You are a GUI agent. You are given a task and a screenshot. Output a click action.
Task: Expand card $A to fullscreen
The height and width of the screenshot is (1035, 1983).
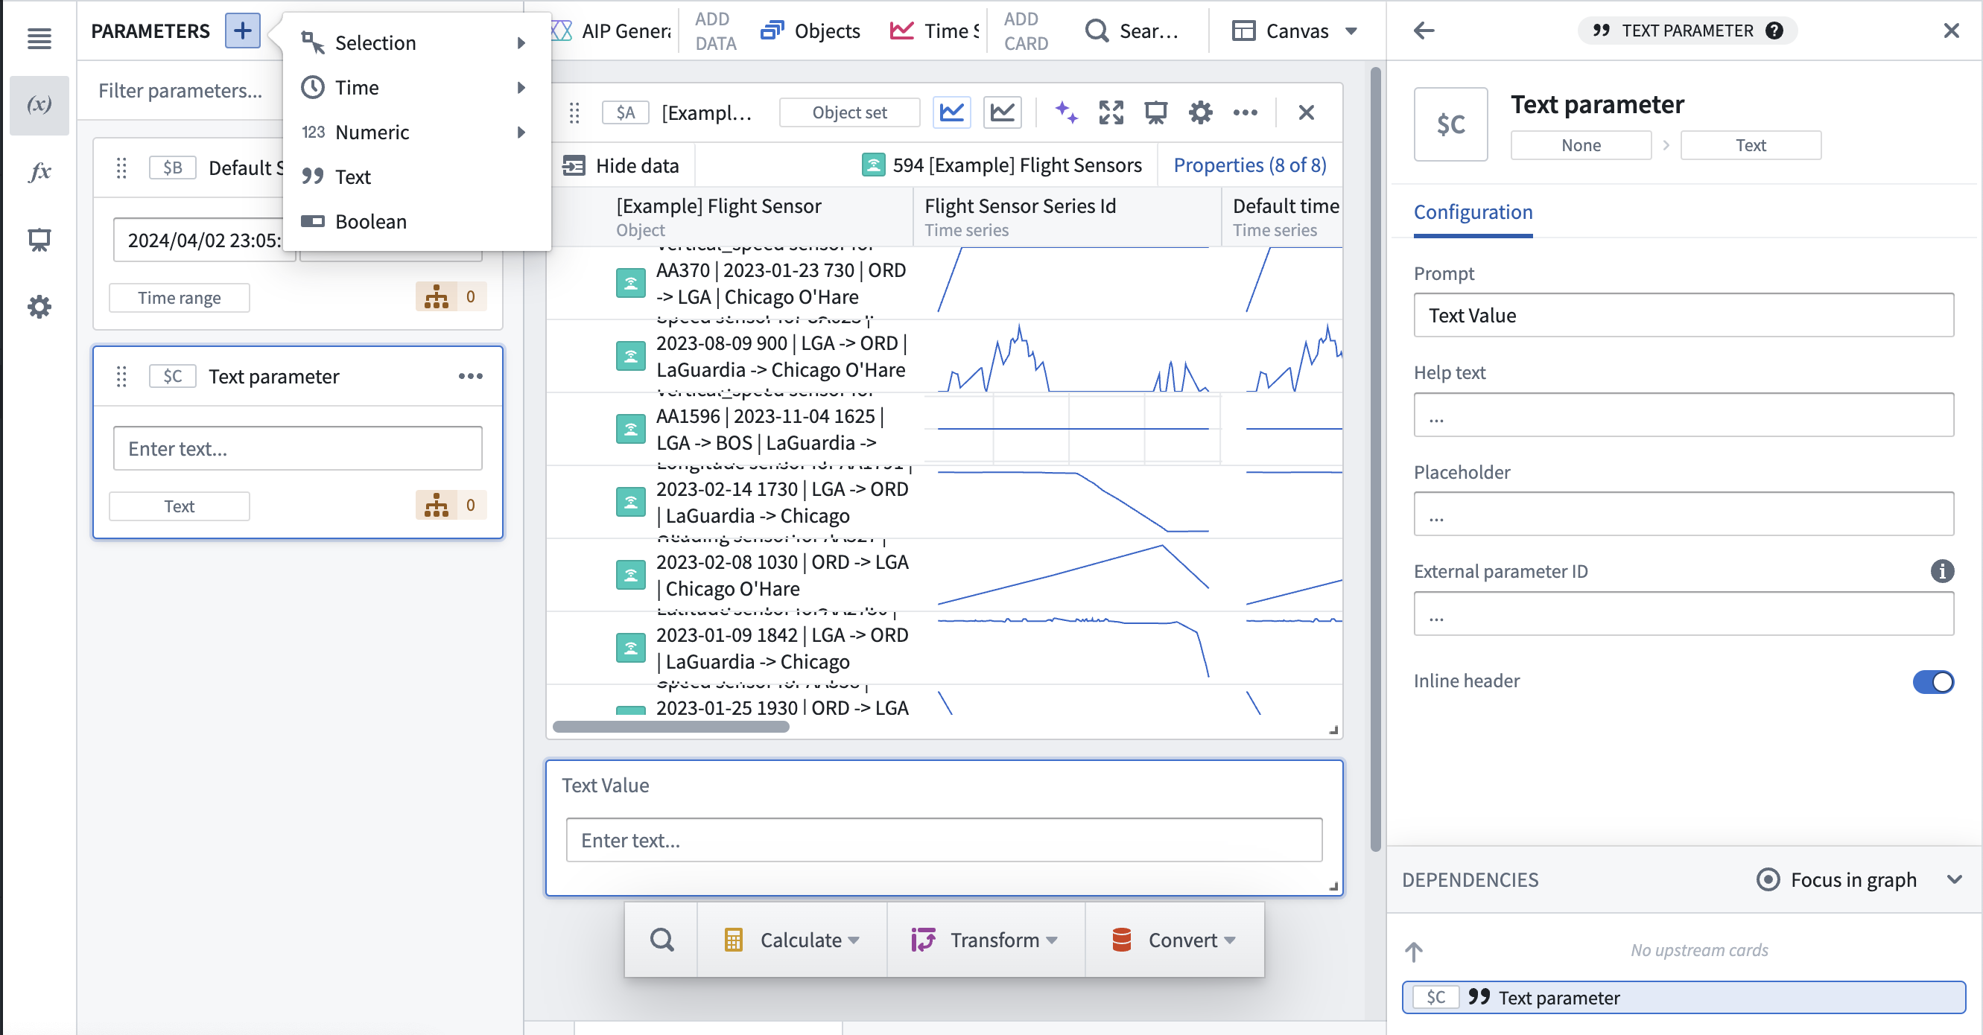[1111, 112]
